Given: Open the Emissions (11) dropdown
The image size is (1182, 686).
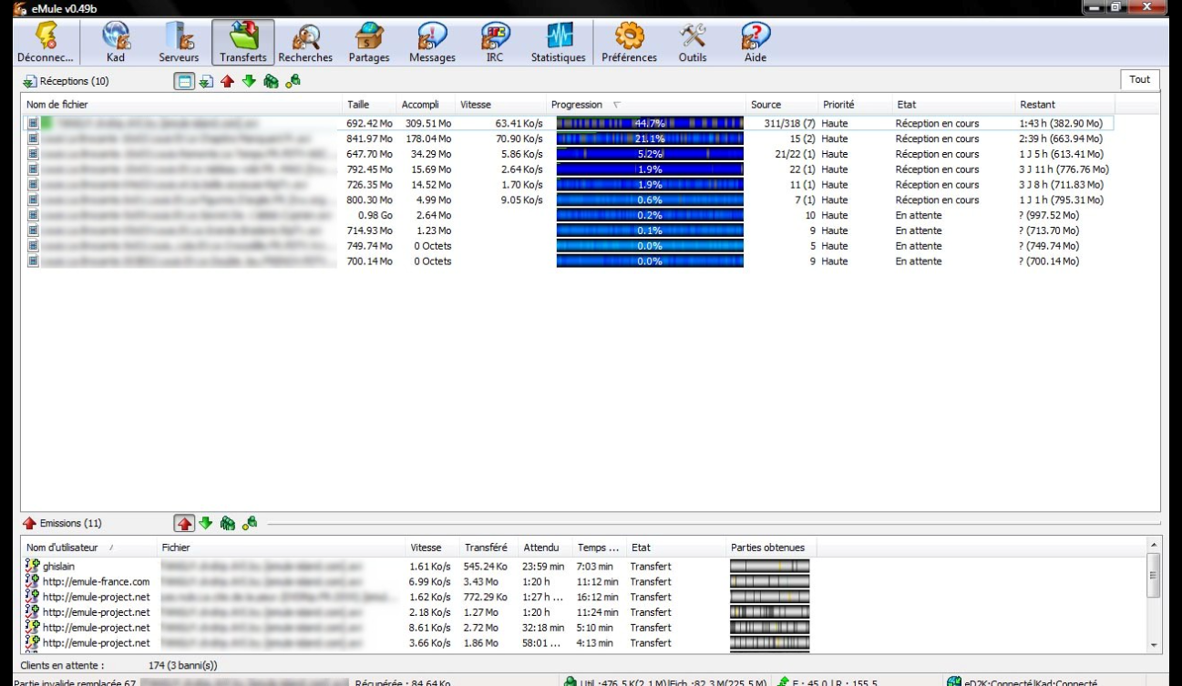Looking at the screenshot, I should (x=63, y=523).
